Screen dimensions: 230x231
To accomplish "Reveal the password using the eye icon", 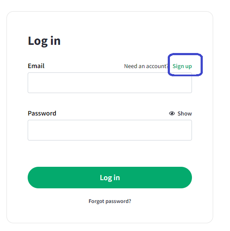I will 172,113.
